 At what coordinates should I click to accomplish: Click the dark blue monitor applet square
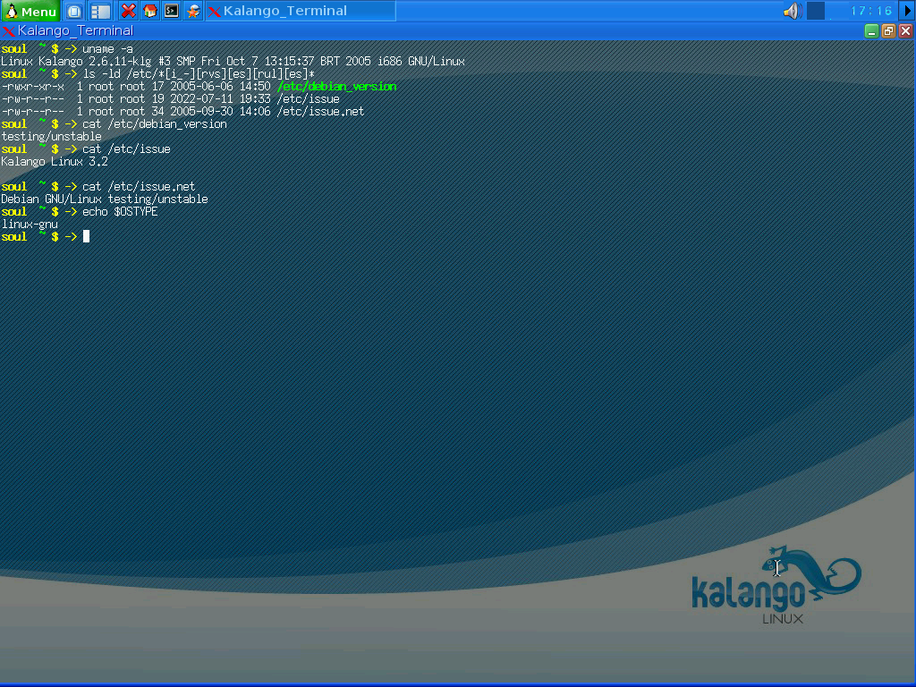pos(816,11)
